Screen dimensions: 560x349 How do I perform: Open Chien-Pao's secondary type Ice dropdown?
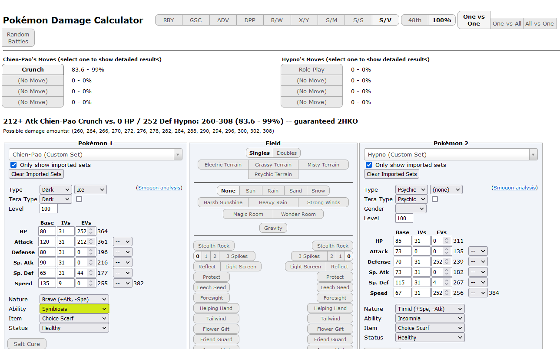pos(90,189)
